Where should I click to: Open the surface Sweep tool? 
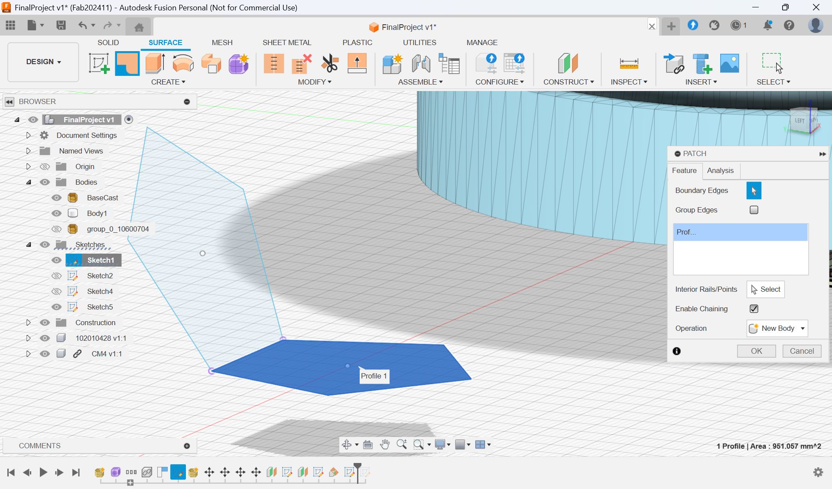(211, 64)
